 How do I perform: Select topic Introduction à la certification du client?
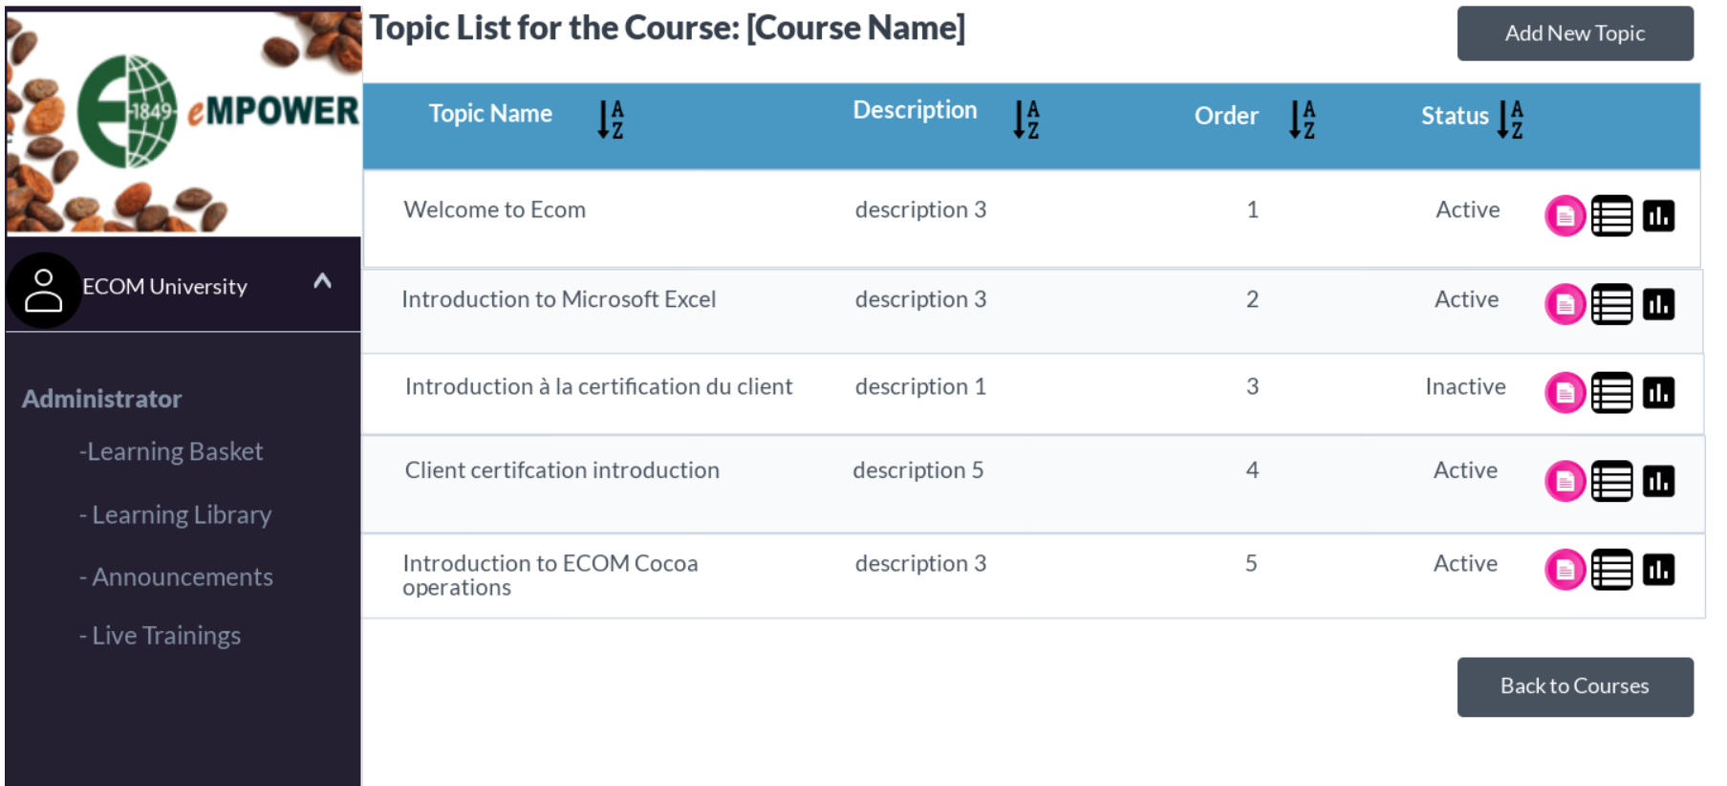[x=598, y=386]
